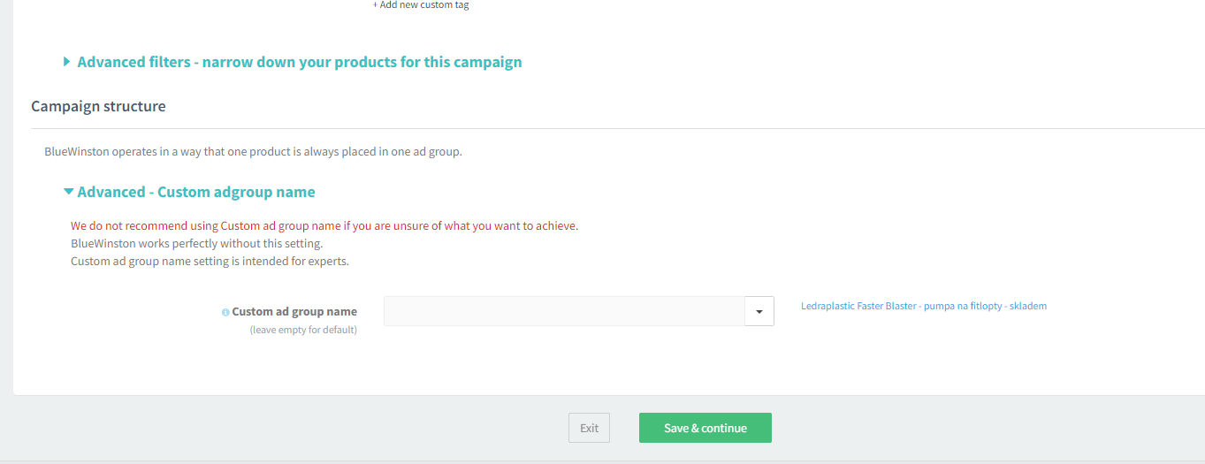
Task: Click the BlueWinston works perfectly without setting line
Action: (x=197, y=243)
